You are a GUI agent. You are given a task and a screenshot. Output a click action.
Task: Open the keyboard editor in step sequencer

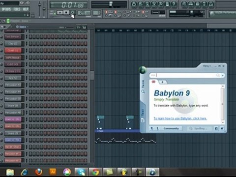coord(85,27)
